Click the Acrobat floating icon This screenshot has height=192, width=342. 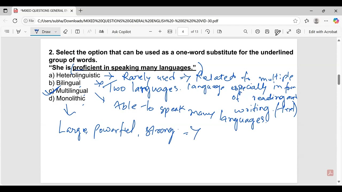pyautogui.click(x=330, y=173)
